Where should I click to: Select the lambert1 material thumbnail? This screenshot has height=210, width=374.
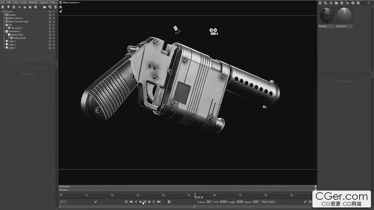coord(344,17)
